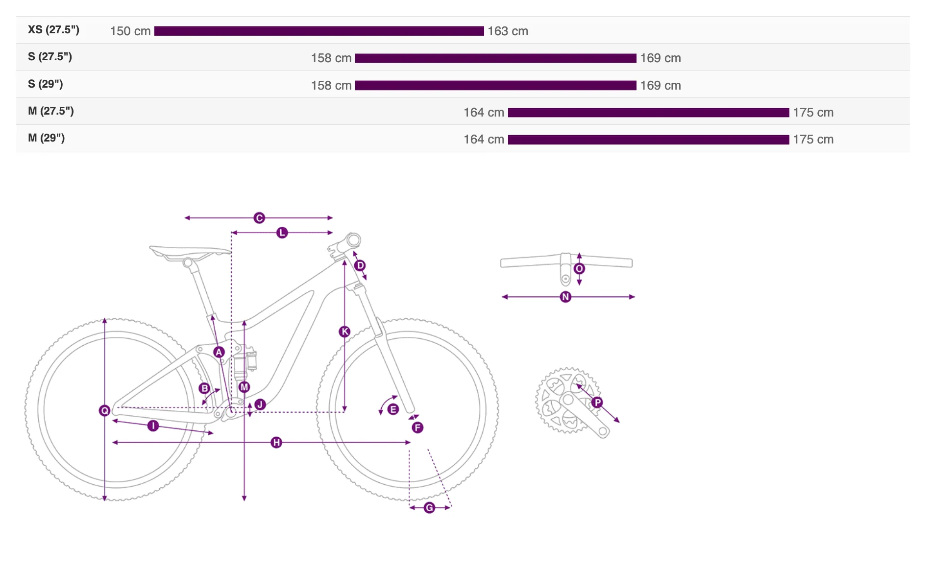The height and width of the screenshot is (570, 931).
Task: Click the A marker on the seat tube
Action: coord(219,352)
